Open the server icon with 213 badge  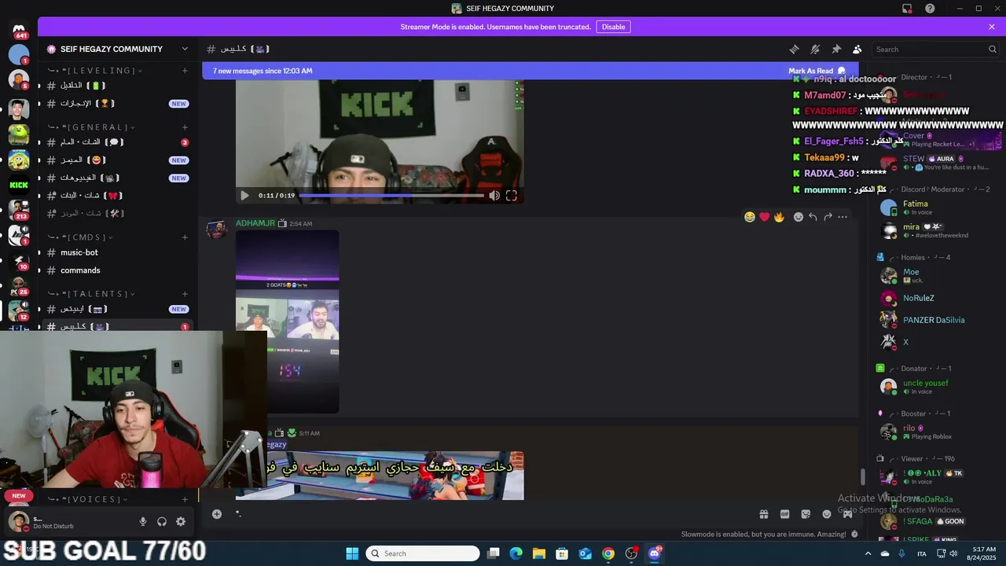[x=19, y=210]
